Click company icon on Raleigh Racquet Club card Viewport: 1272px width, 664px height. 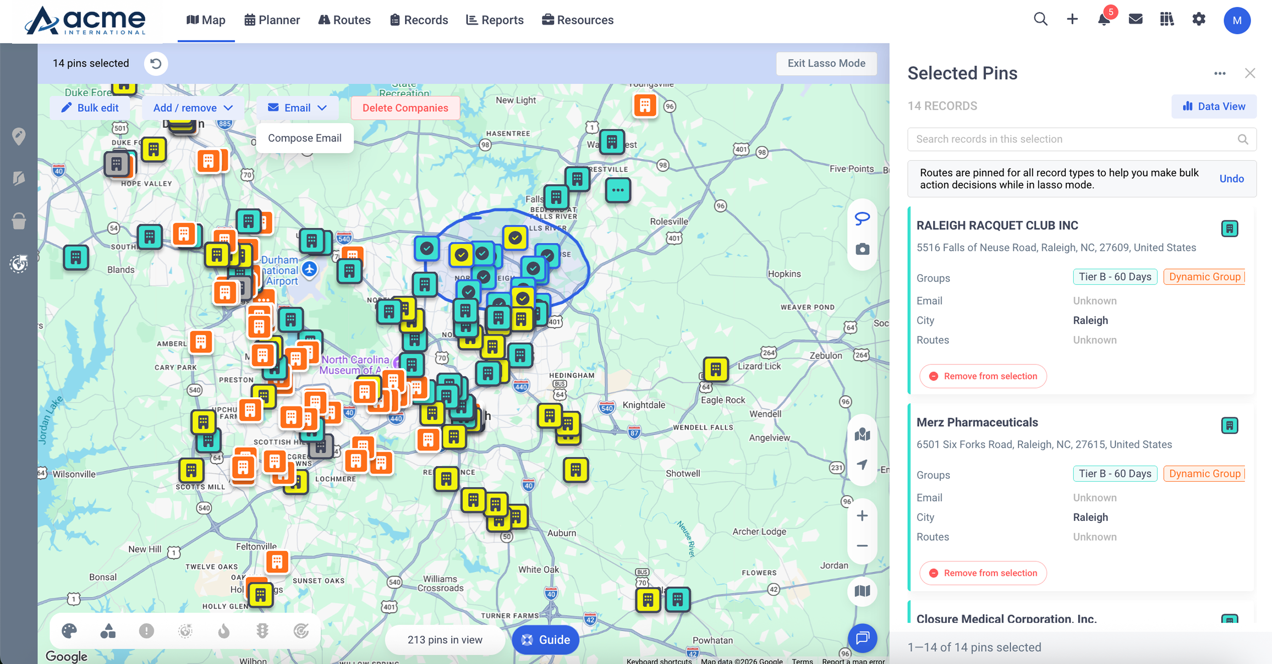coord(1230,229)
